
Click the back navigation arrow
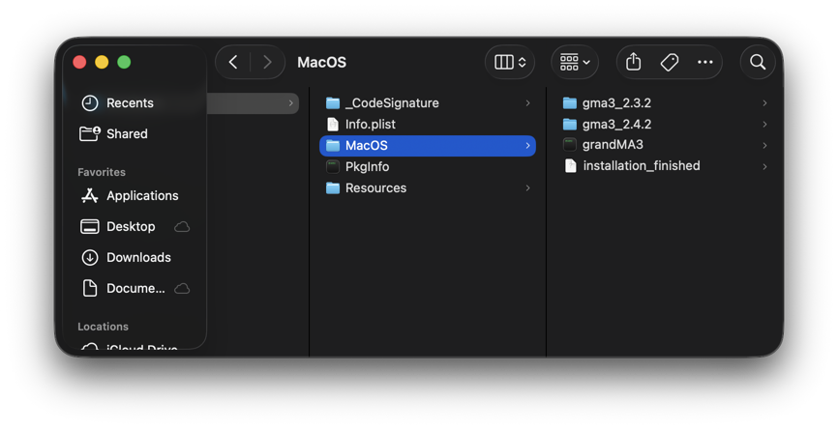tap(233, 63)
